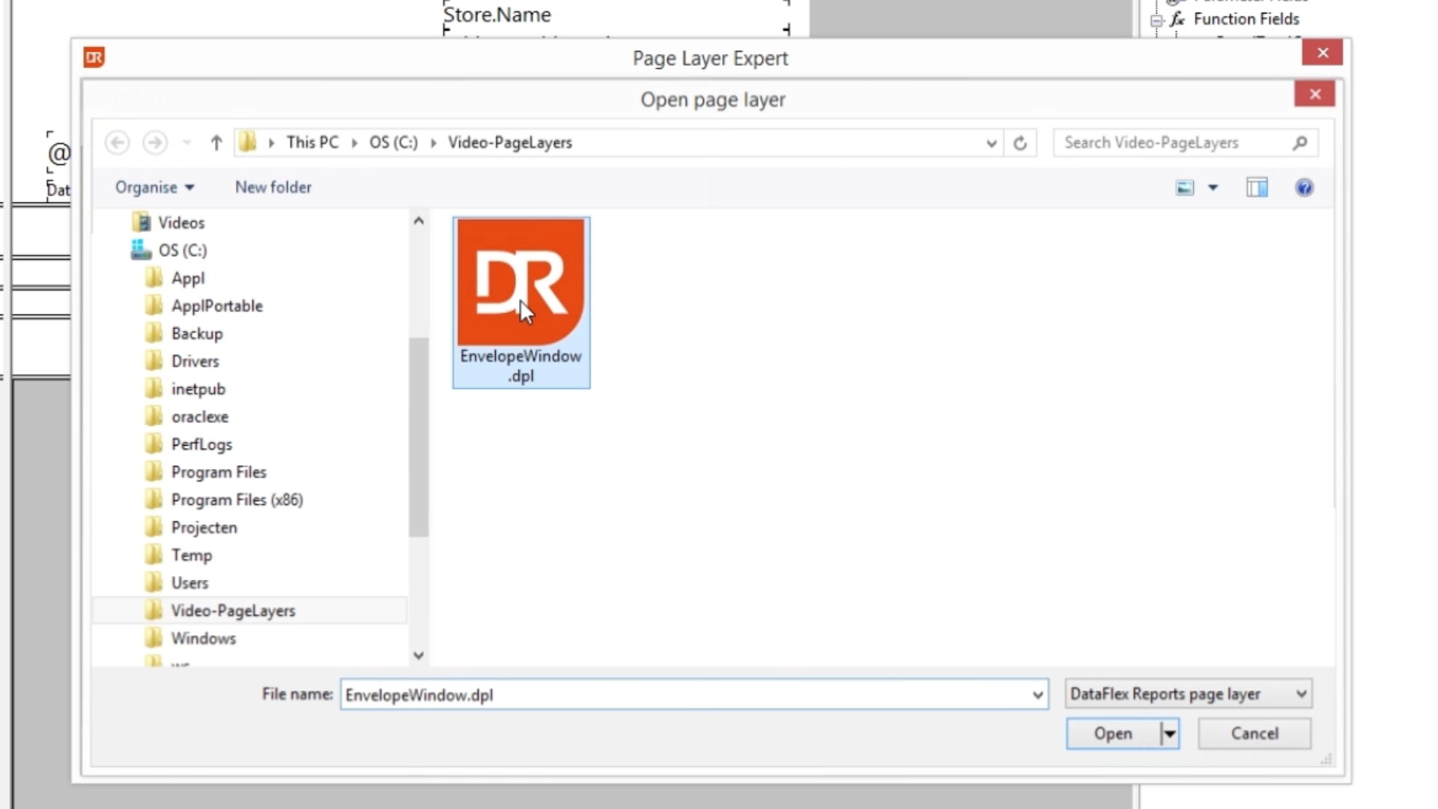The width and height of the screenshot is (1438, 809).
Task: Click the change view icon
Action: pyautogui.click(x=1185, y=187)
